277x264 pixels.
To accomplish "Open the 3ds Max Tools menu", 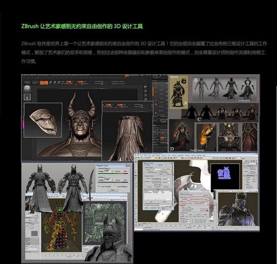I will [x=142, y=156].
